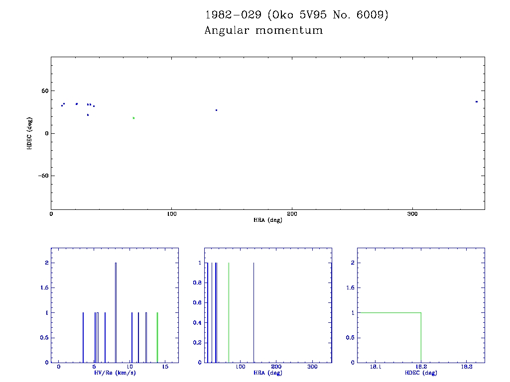
Task: Click the "HRA (deg)" label under middle histogram
Action: 268,373
